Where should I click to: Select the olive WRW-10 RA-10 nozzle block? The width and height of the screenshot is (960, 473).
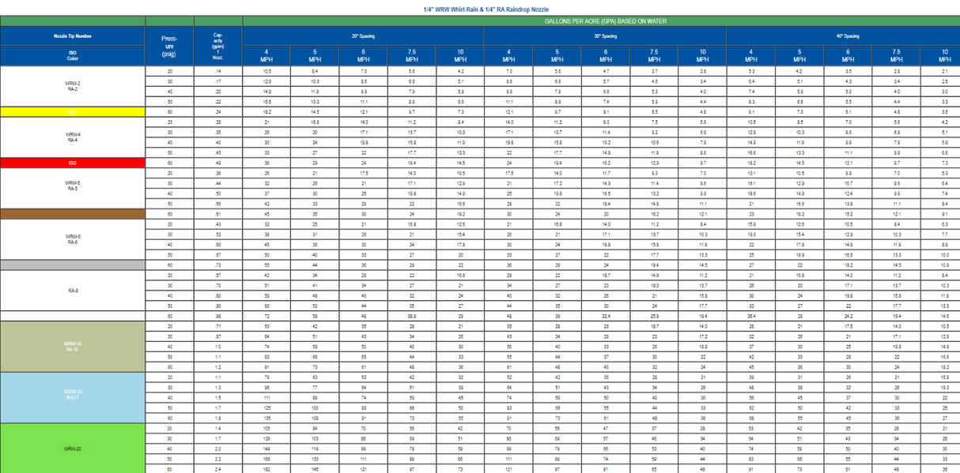coord(72,346)
